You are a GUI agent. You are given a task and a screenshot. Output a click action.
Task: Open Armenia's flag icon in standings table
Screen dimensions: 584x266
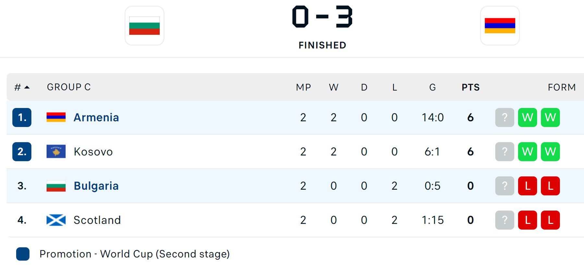click(56, 117)
